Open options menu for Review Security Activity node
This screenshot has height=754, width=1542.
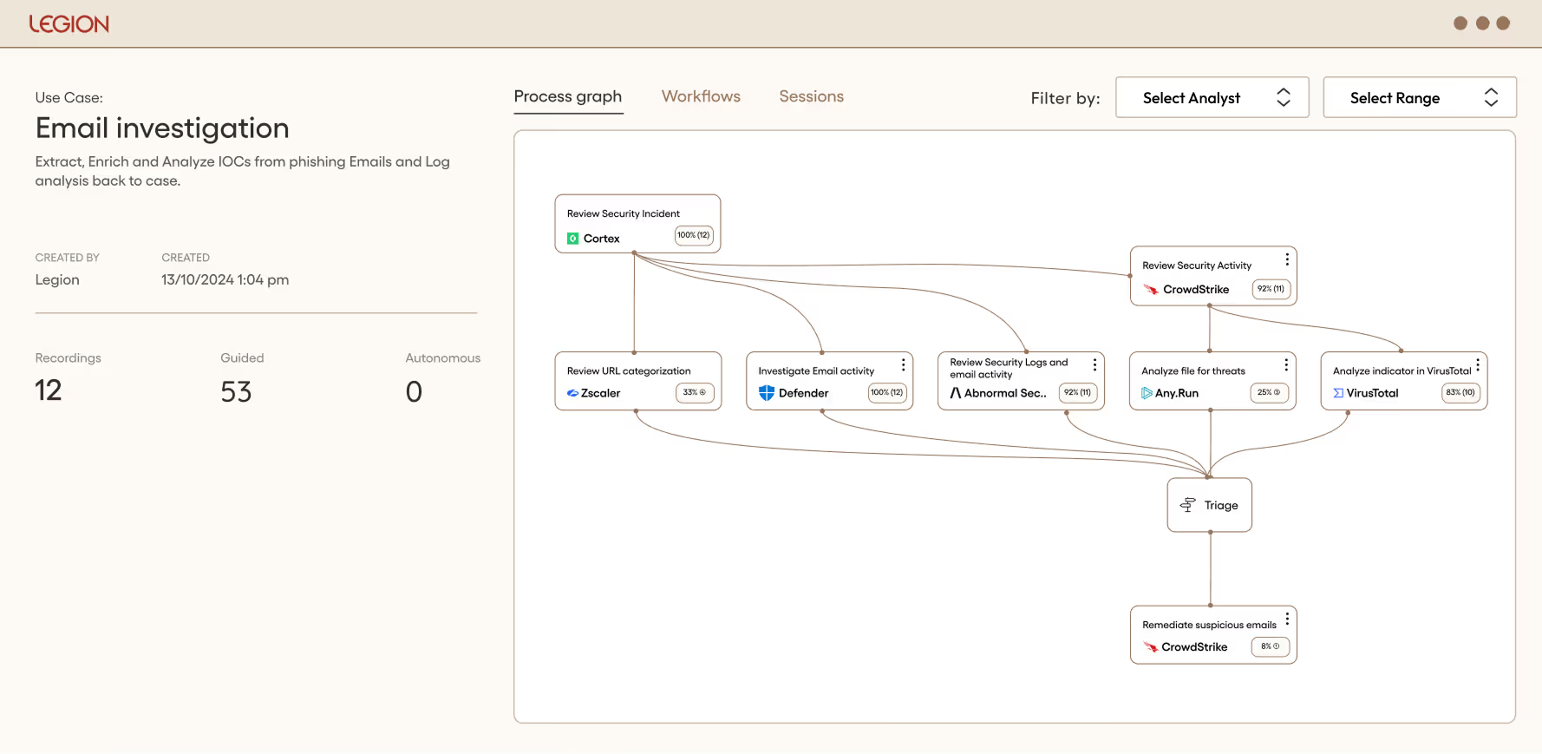pos(1287,259)
